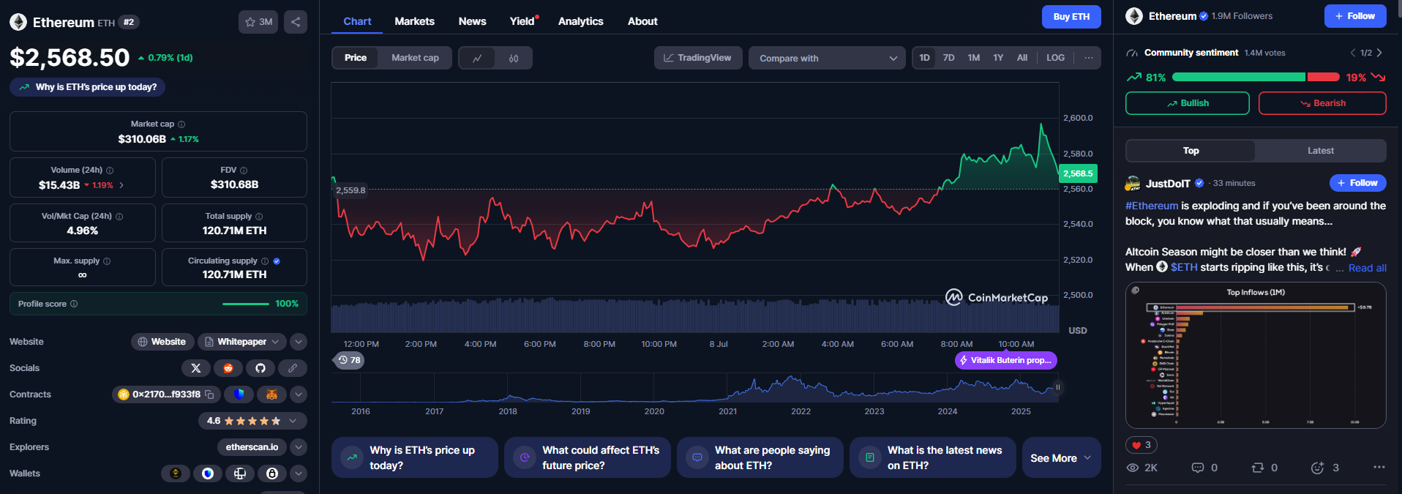Select the Market cap chart toggle
Image resolution: width=1402 pixels, height=494 pixels.
click(415, 58)
